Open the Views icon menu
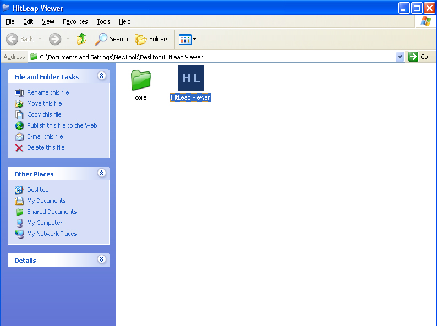Image resolution: width=437 pixels, height=326 pixels. pyautogui.click(x=187, y=39)
